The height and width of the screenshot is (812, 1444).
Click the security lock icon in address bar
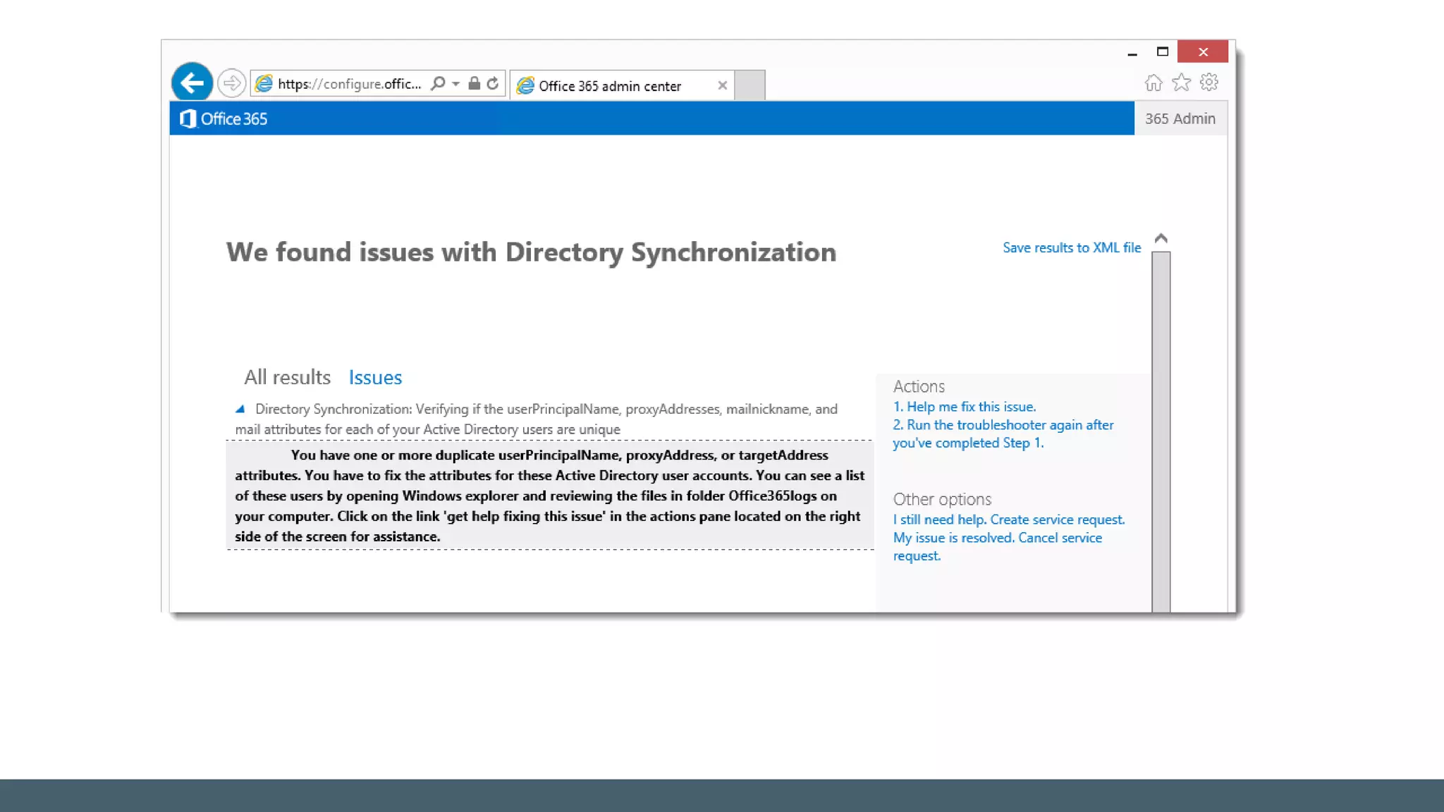tap(475, 83)
